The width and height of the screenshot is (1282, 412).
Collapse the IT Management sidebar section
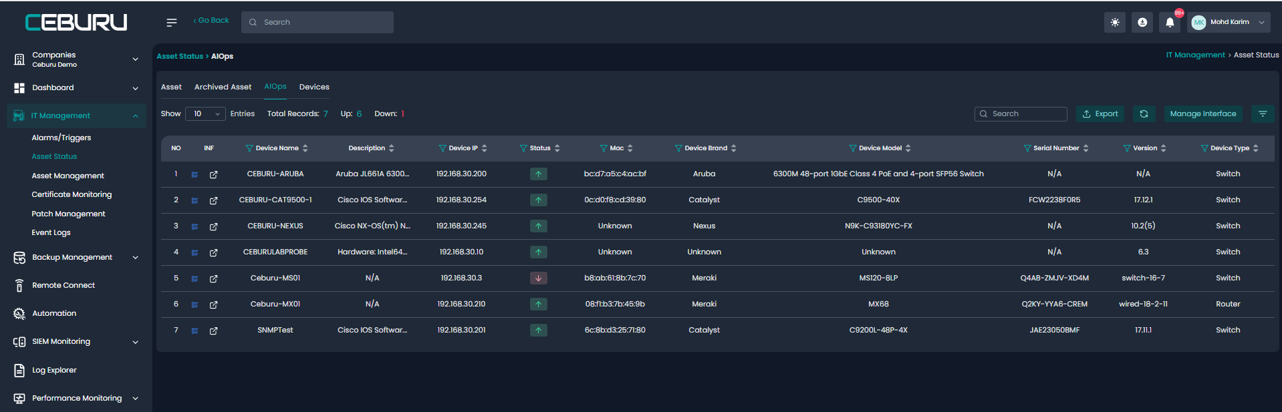[x=77, y=116]
